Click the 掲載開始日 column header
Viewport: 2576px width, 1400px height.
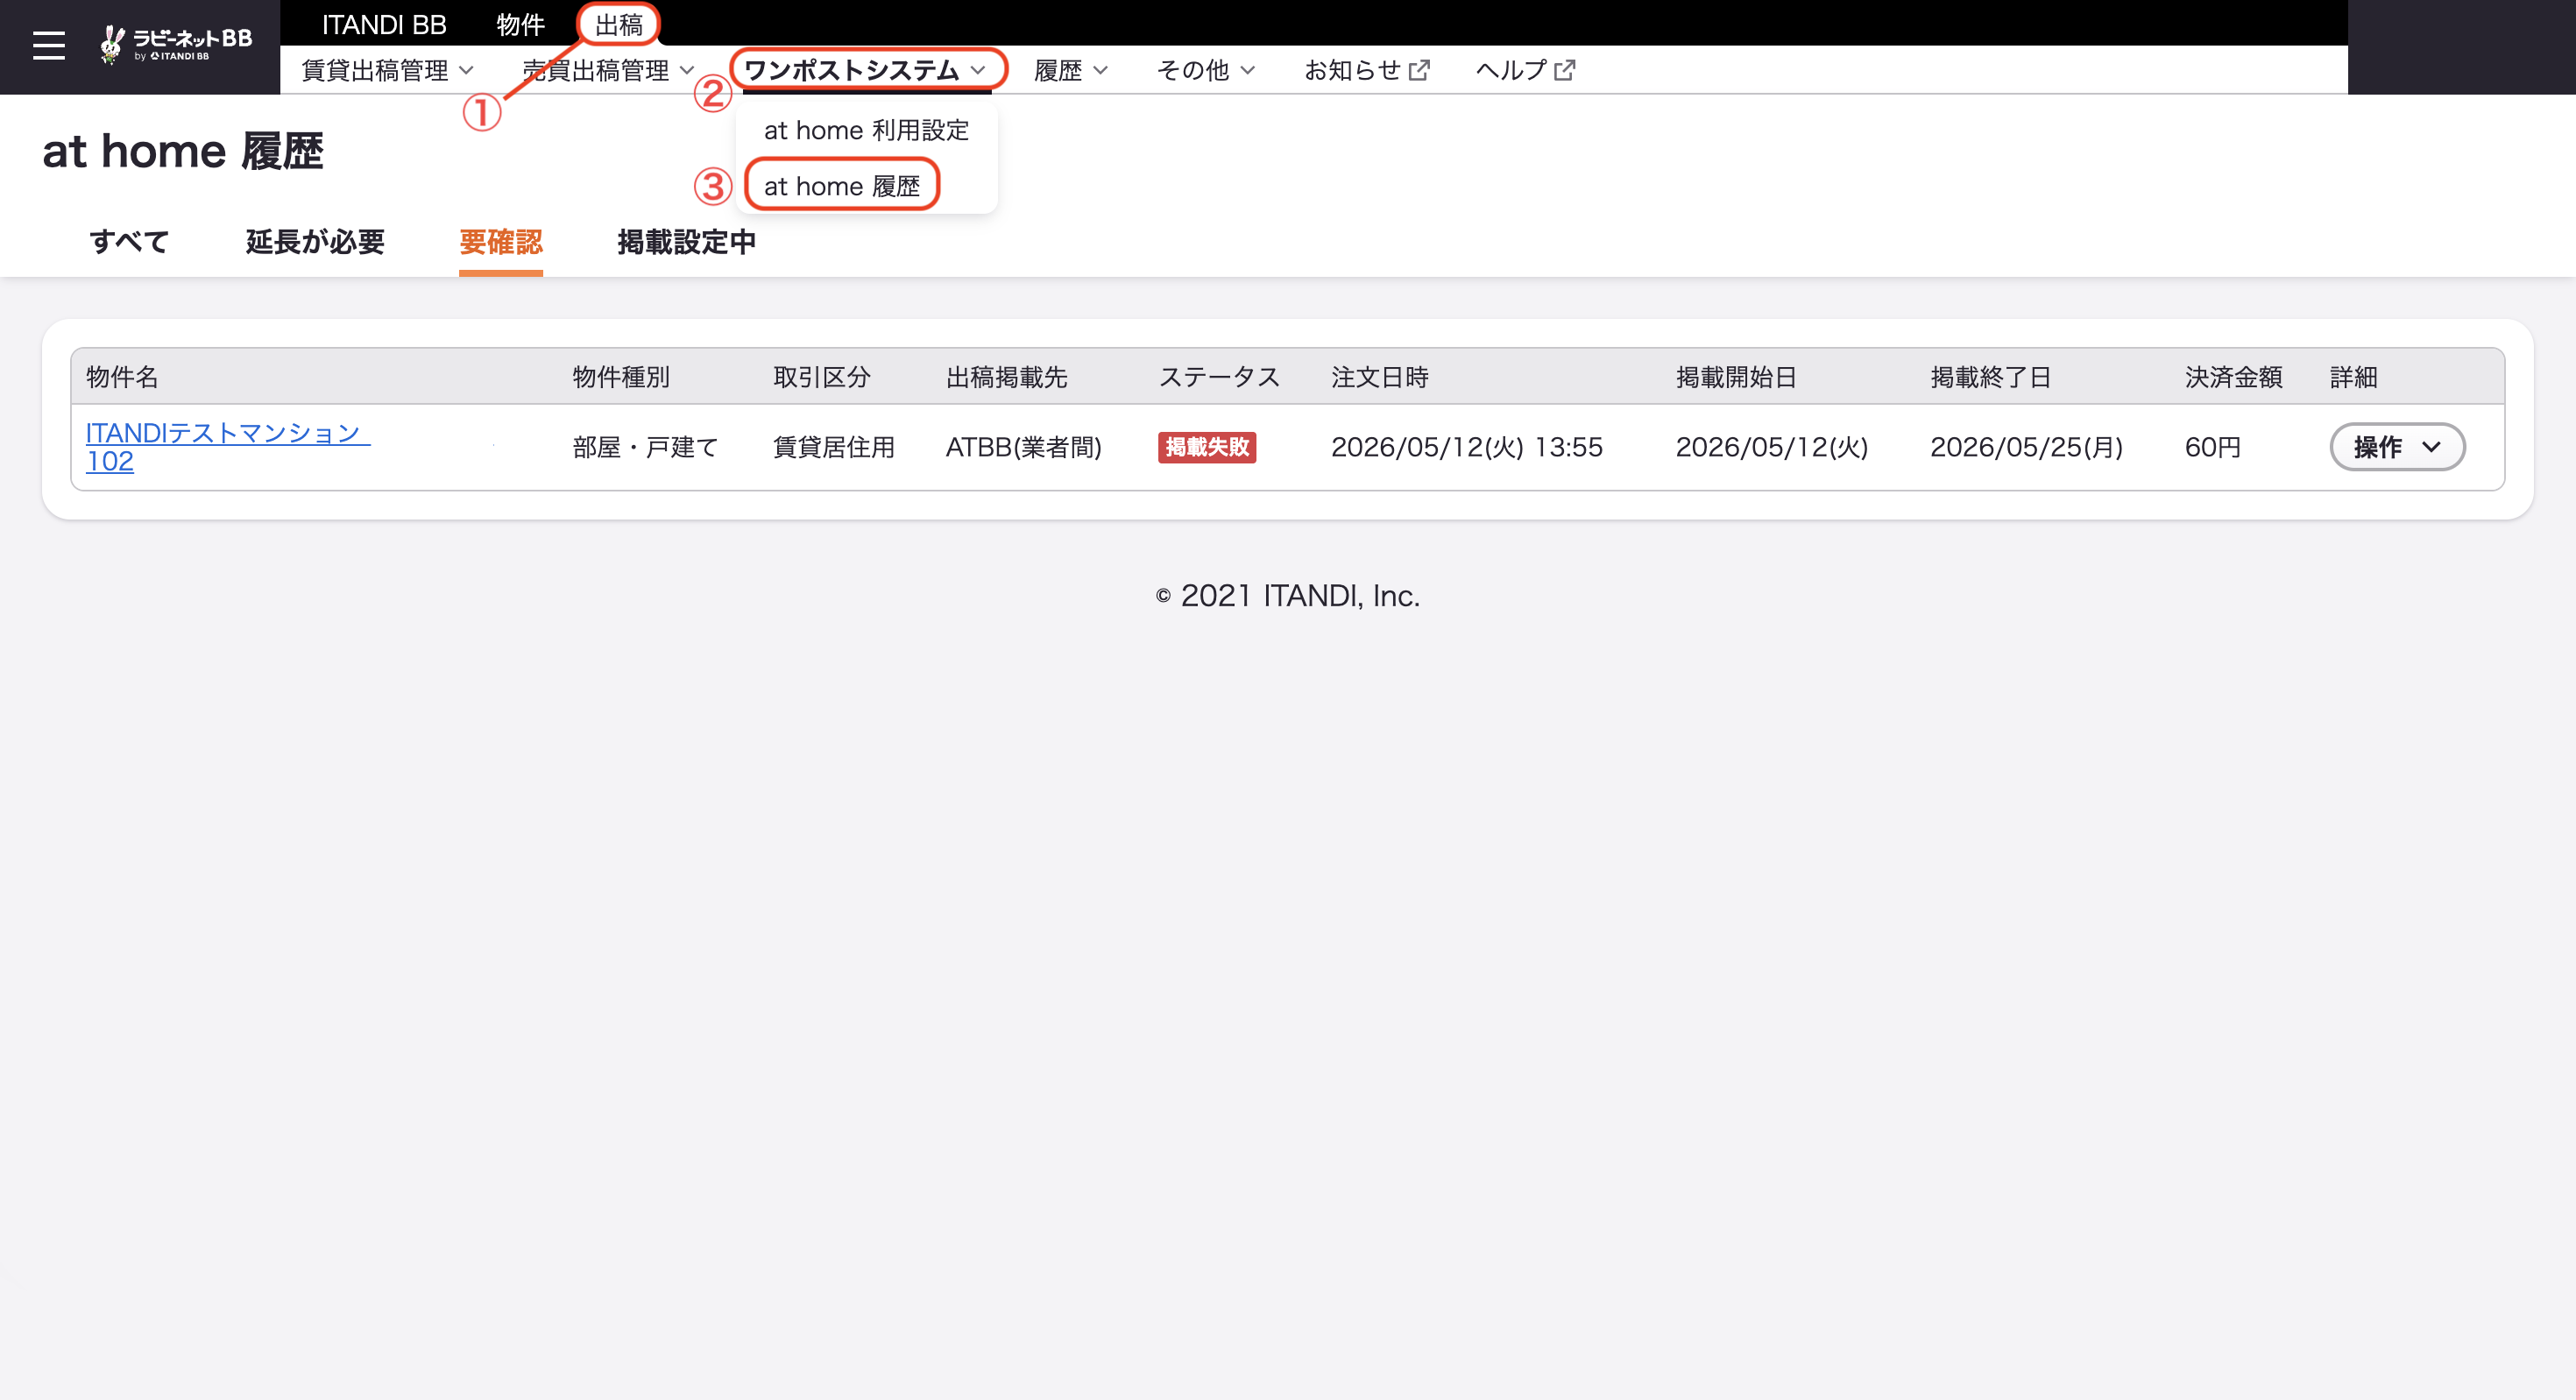tap(1737, 377)
